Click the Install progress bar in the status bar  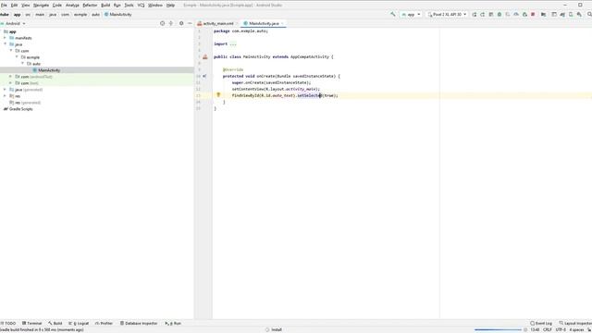(x=498, y=330)
